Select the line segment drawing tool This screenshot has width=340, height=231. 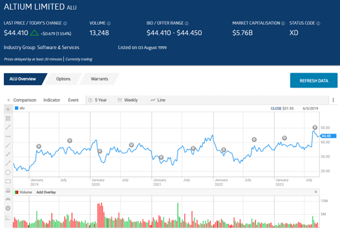[8, 127]
